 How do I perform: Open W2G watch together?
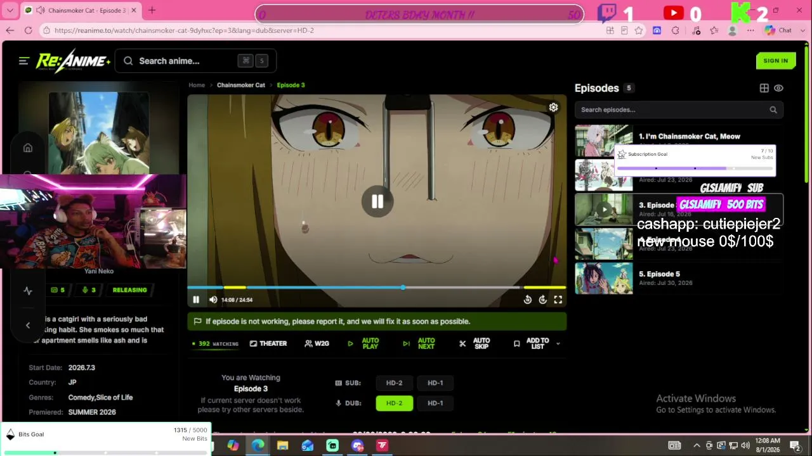[317, 343]
